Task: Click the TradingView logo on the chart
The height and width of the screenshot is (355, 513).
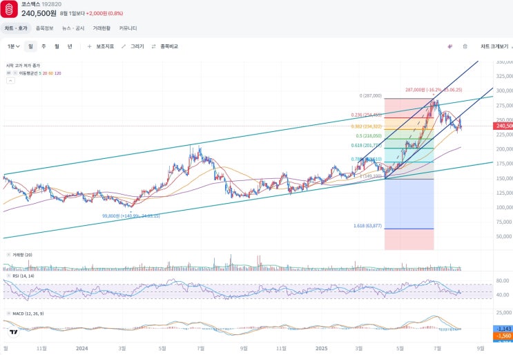Action: tap(13, 332)
